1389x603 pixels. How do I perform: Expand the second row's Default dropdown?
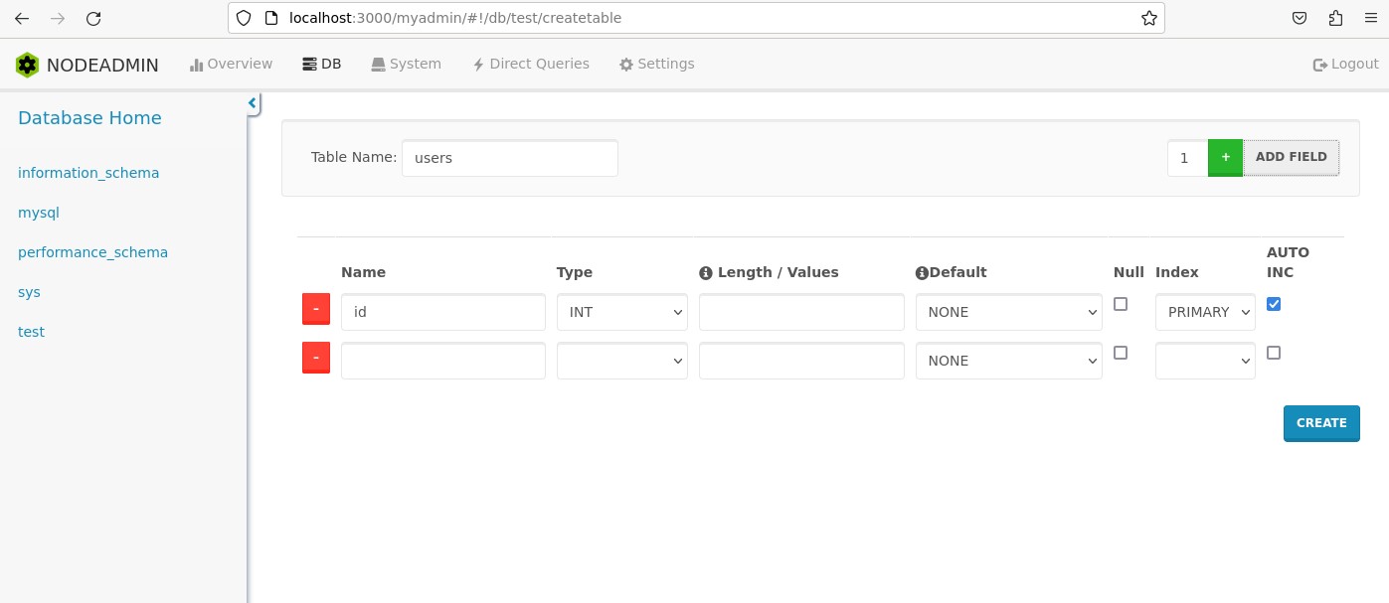click(x=1008, y=361)
